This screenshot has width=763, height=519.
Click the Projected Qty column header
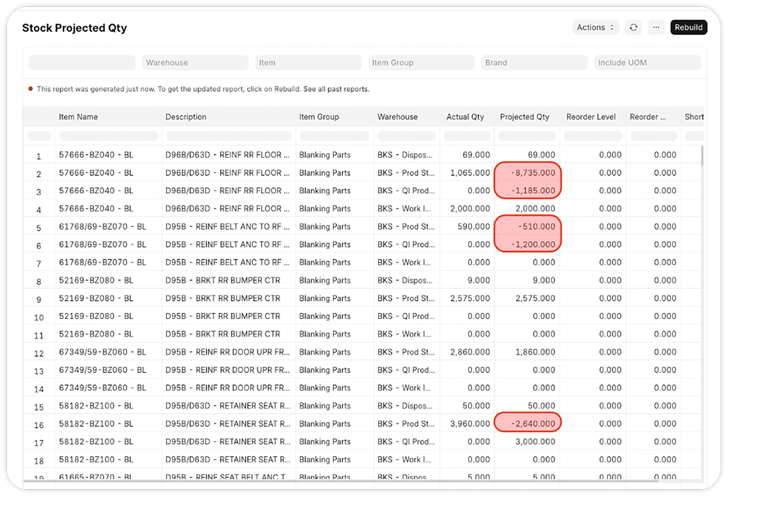coord(524,117)
